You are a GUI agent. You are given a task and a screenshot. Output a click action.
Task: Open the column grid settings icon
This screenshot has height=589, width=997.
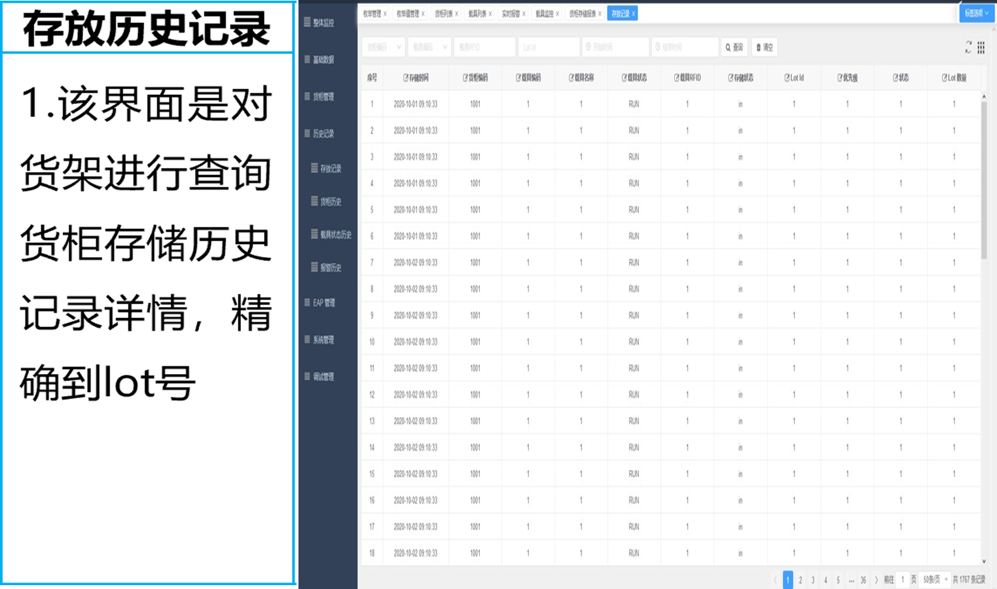click(x=981, y=47)
